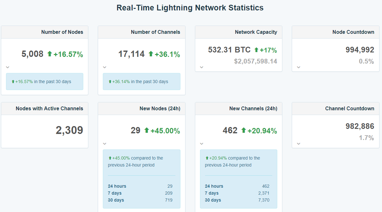This screenshot has height=212, width=382.
Task: Expand the Number of Nodes details chevron
Action: click(x=7, y=67)
